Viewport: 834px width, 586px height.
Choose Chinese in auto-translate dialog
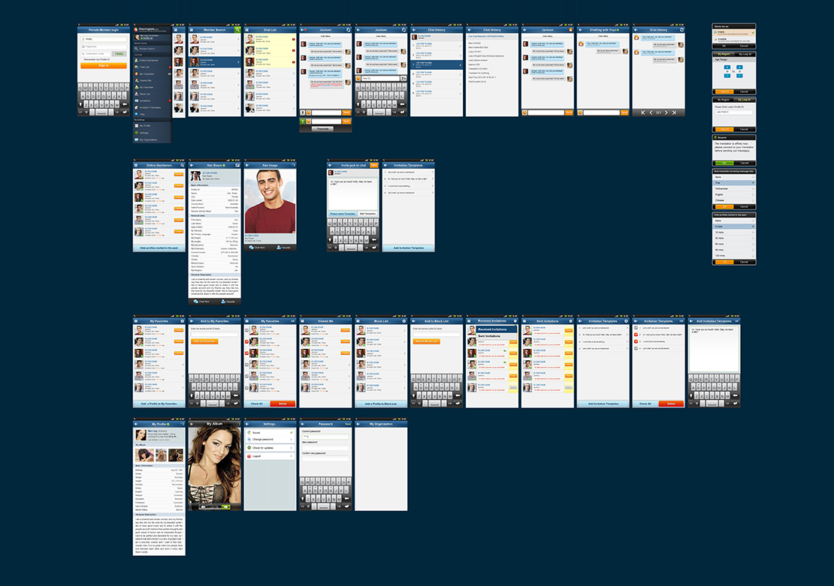point(734,200)
